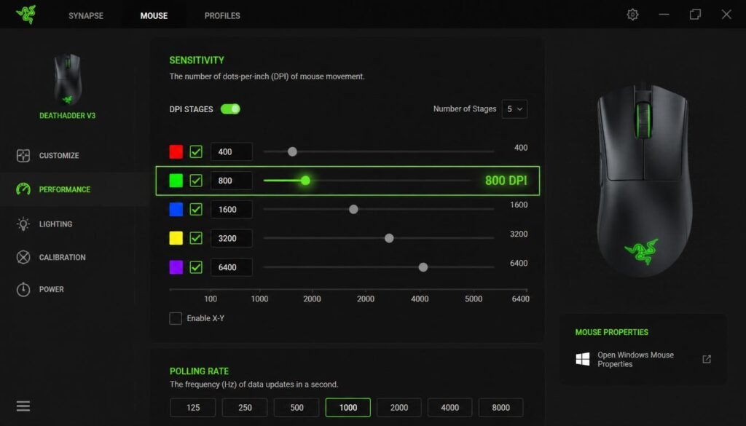Click the "SENSITIVITY" heading
This screenshot has width=746, height=426.
[x=197, y=60]
